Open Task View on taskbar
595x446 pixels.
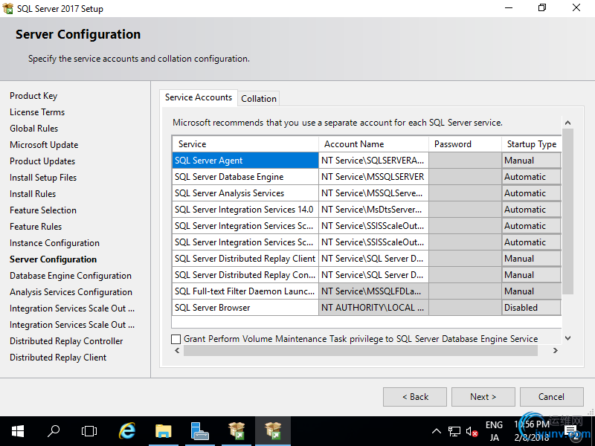click(x=89, y=431)
